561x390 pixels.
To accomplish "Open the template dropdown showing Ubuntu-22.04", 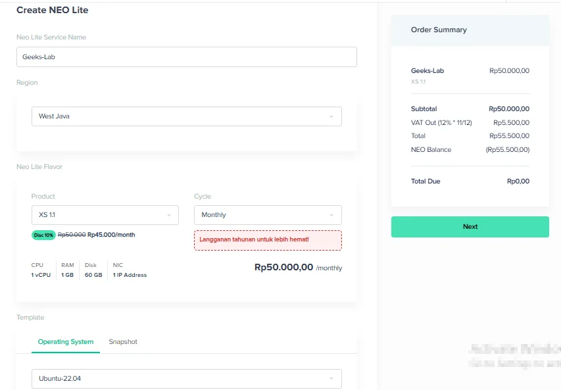I will coord(186,378).
